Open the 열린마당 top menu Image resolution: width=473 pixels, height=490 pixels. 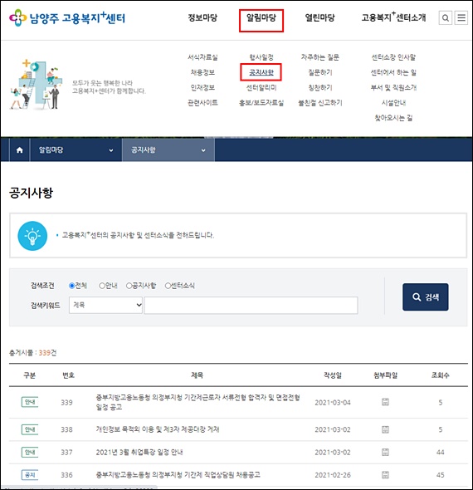coord(319,17)
